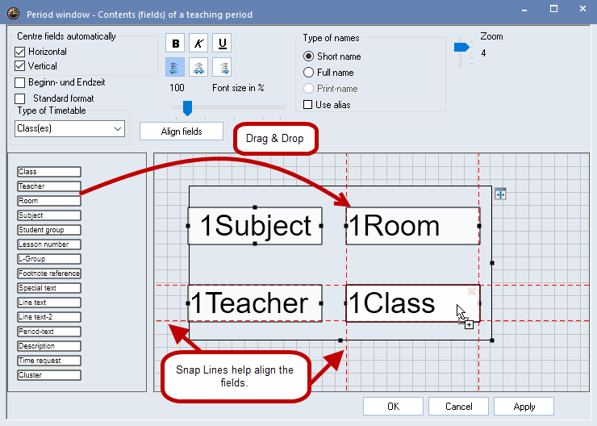
Task: Uncheck Horizontal centering checkbox
Action: 20,52
